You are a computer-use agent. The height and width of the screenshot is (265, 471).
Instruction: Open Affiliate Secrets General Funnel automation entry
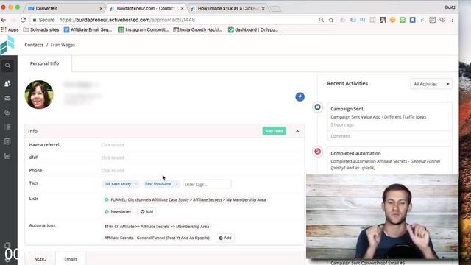157,238
